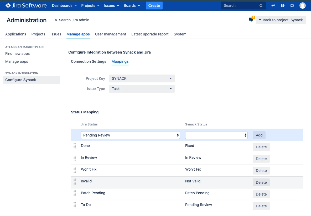Open the Manage apps admin tab

pos(78,34)
